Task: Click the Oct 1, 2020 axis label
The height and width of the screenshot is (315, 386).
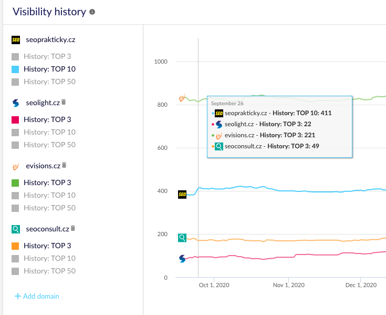Action: [x=214, y=285]
